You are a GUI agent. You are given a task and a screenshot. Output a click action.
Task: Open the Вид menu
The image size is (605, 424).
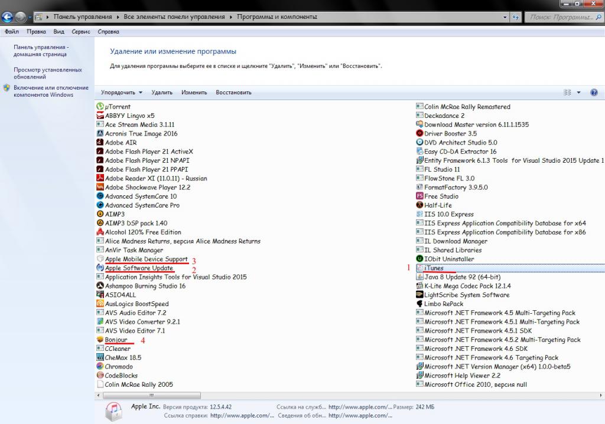(x=58, y=32)
